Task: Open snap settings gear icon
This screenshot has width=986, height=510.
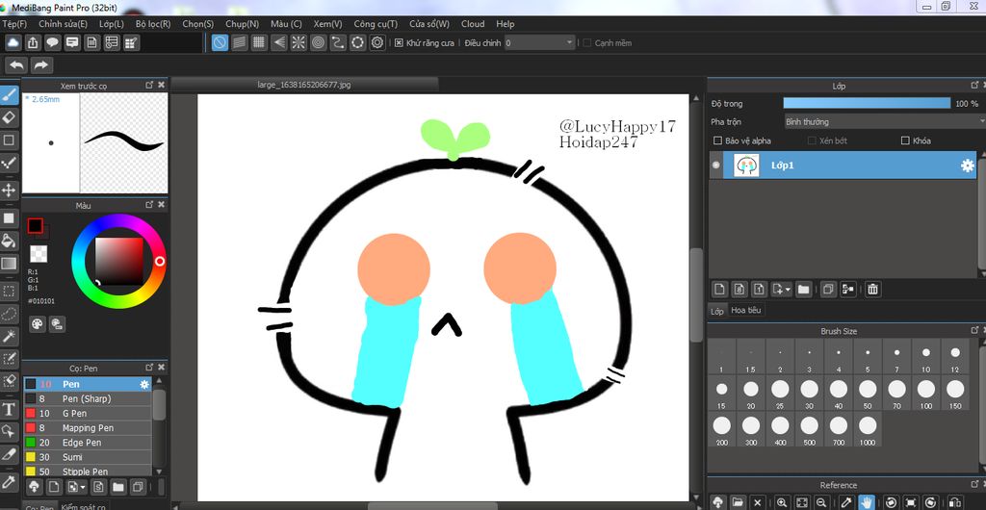Action: tap(377, 42)
